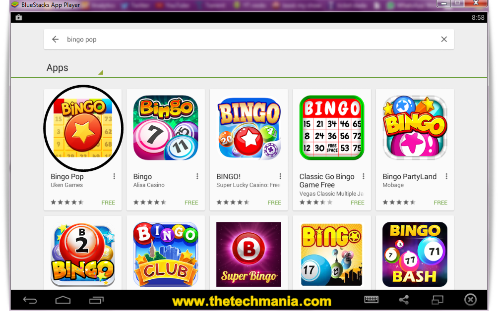Open the Bingo PartyLand app icon
Viewport: 498px width, 311px height.
(415, 128)
